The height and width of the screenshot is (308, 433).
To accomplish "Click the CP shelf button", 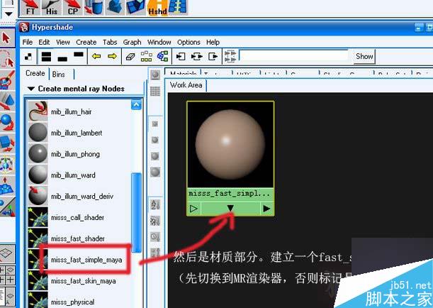I will (73, 8).
